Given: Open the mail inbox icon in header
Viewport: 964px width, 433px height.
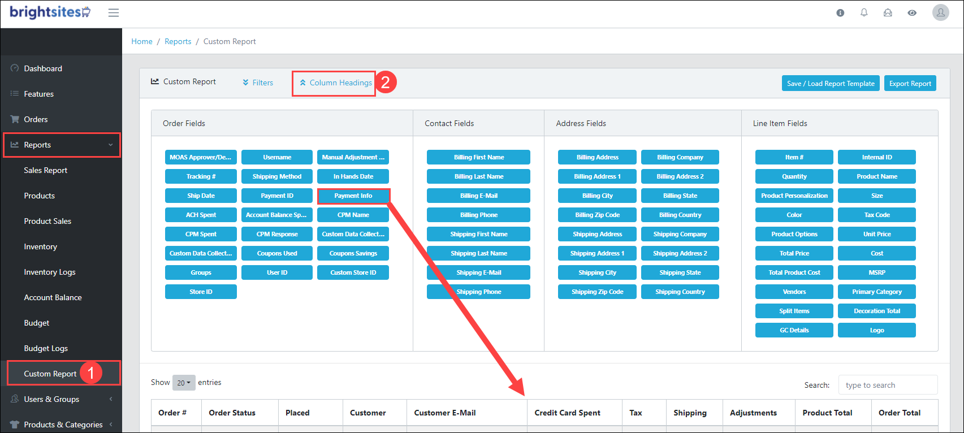Looking at the screenshot, I should click(888, 12).
